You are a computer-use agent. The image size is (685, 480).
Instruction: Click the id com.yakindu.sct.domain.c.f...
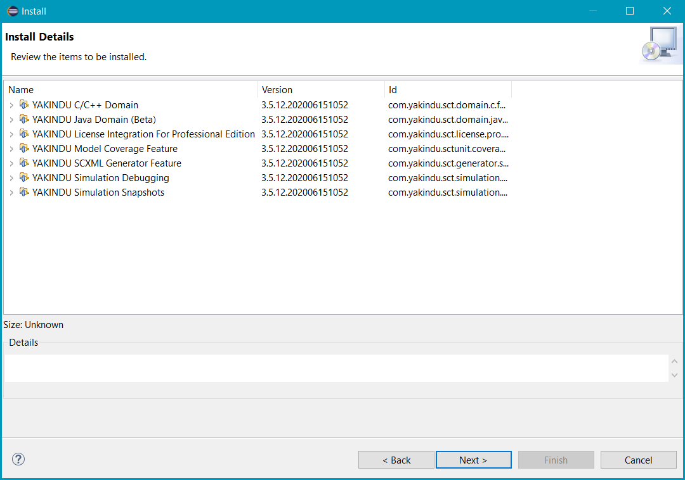447,105
